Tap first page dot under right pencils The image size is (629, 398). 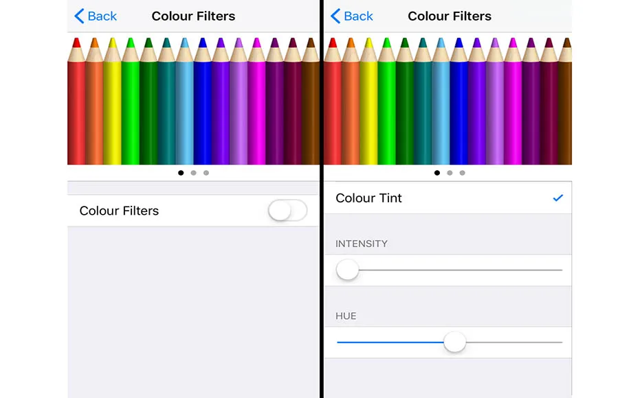[x=437, y=173]
